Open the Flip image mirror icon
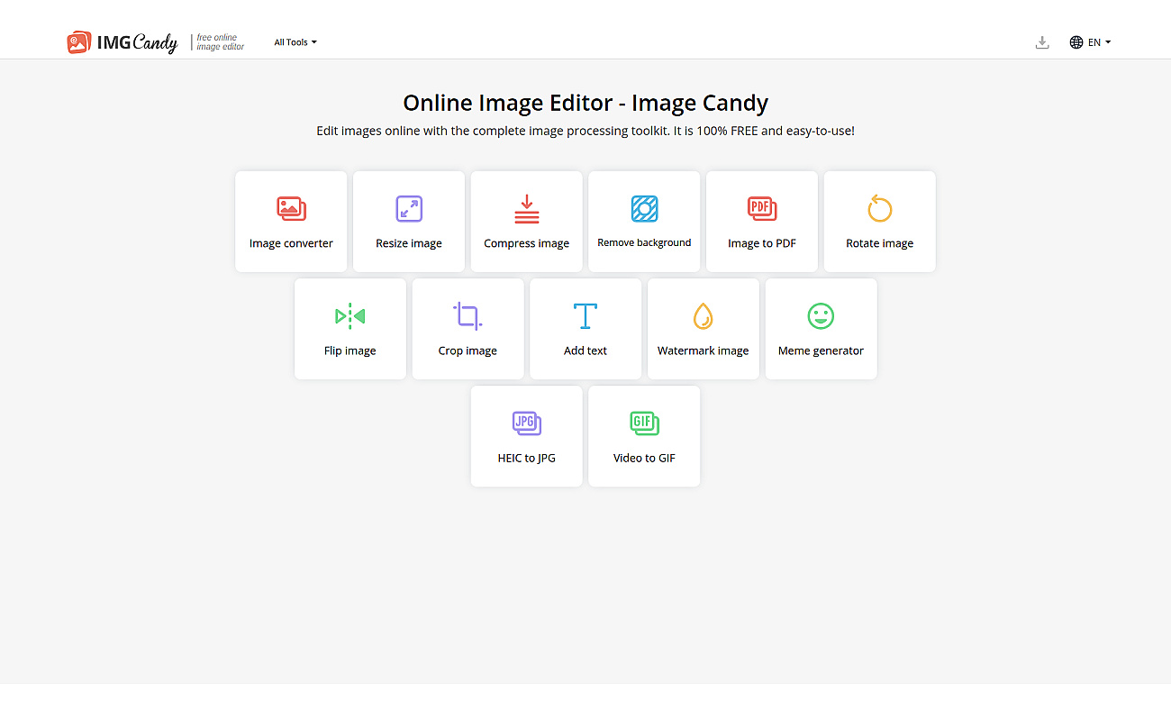This screenshot has width=1171, height=710. pos(349,316)
